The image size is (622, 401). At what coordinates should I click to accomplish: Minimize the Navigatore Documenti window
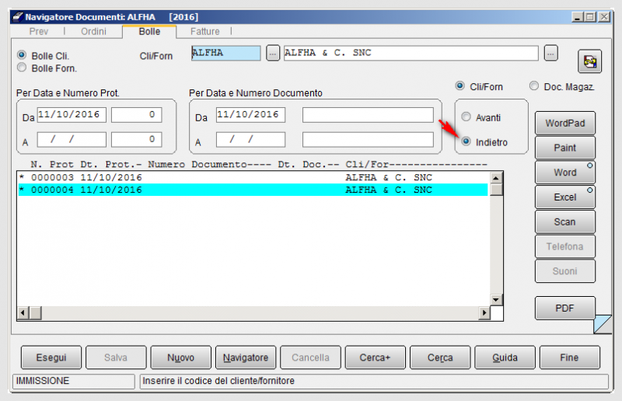(x=578, y=17)
